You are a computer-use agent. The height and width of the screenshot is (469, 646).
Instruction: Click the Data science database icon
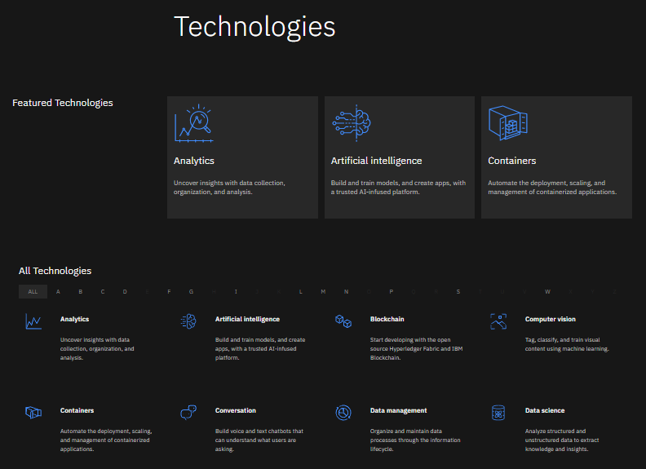pos(498,413)
